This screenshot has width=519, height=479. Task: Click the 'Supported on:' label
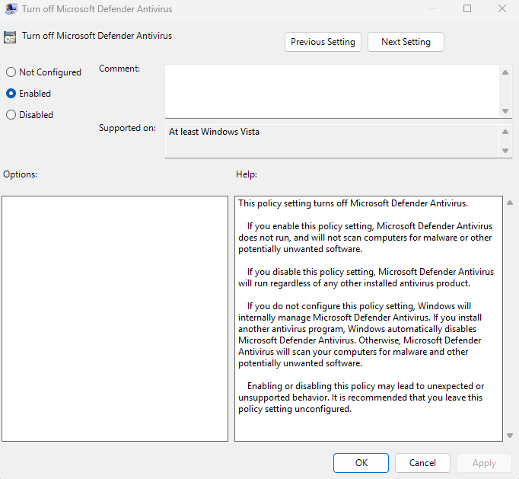[x=127, y=128]
